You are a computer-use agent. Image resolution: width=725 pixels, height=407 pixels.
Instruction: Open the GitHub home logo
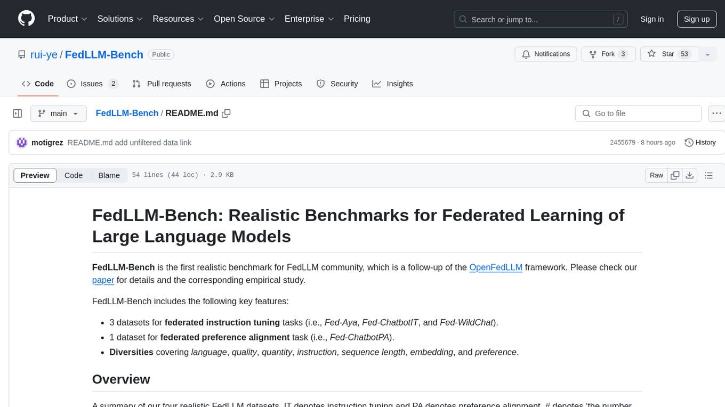[x=26, y=19]
